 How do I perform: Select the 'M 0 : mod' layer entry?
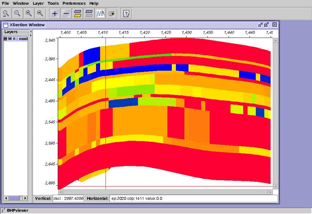(16, 39)
